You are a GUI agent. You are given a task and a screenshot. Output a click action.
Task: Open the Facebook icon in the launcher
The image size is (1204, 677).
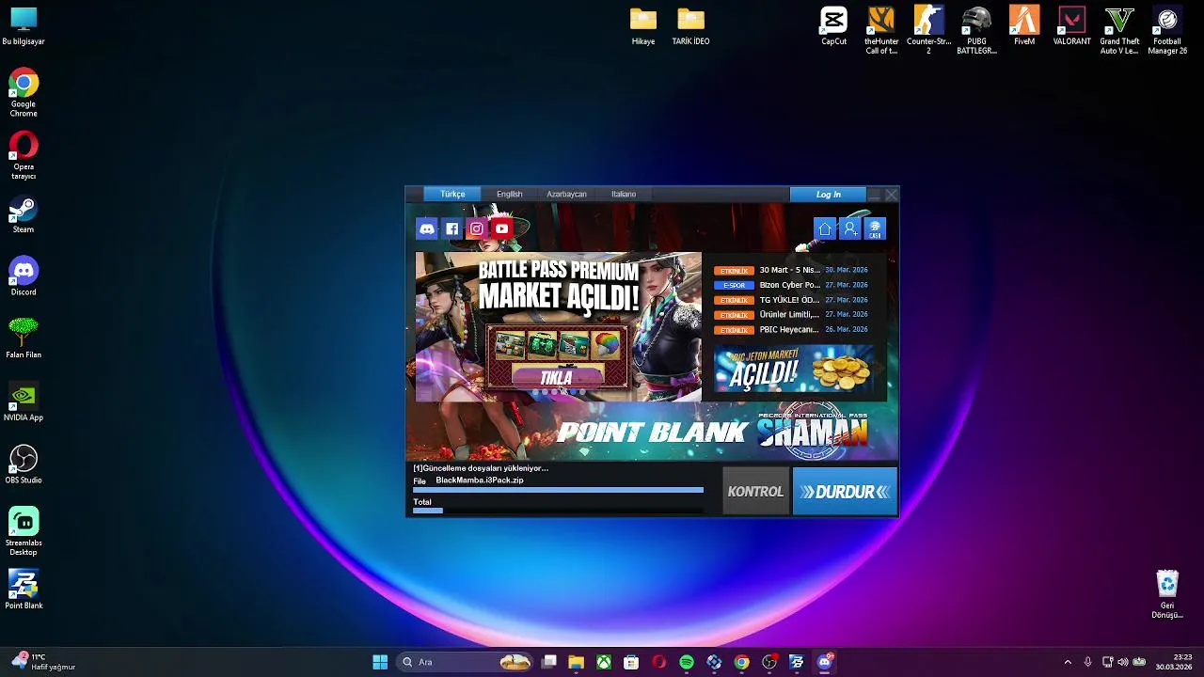pyautogui.click(x=452, y=228)
